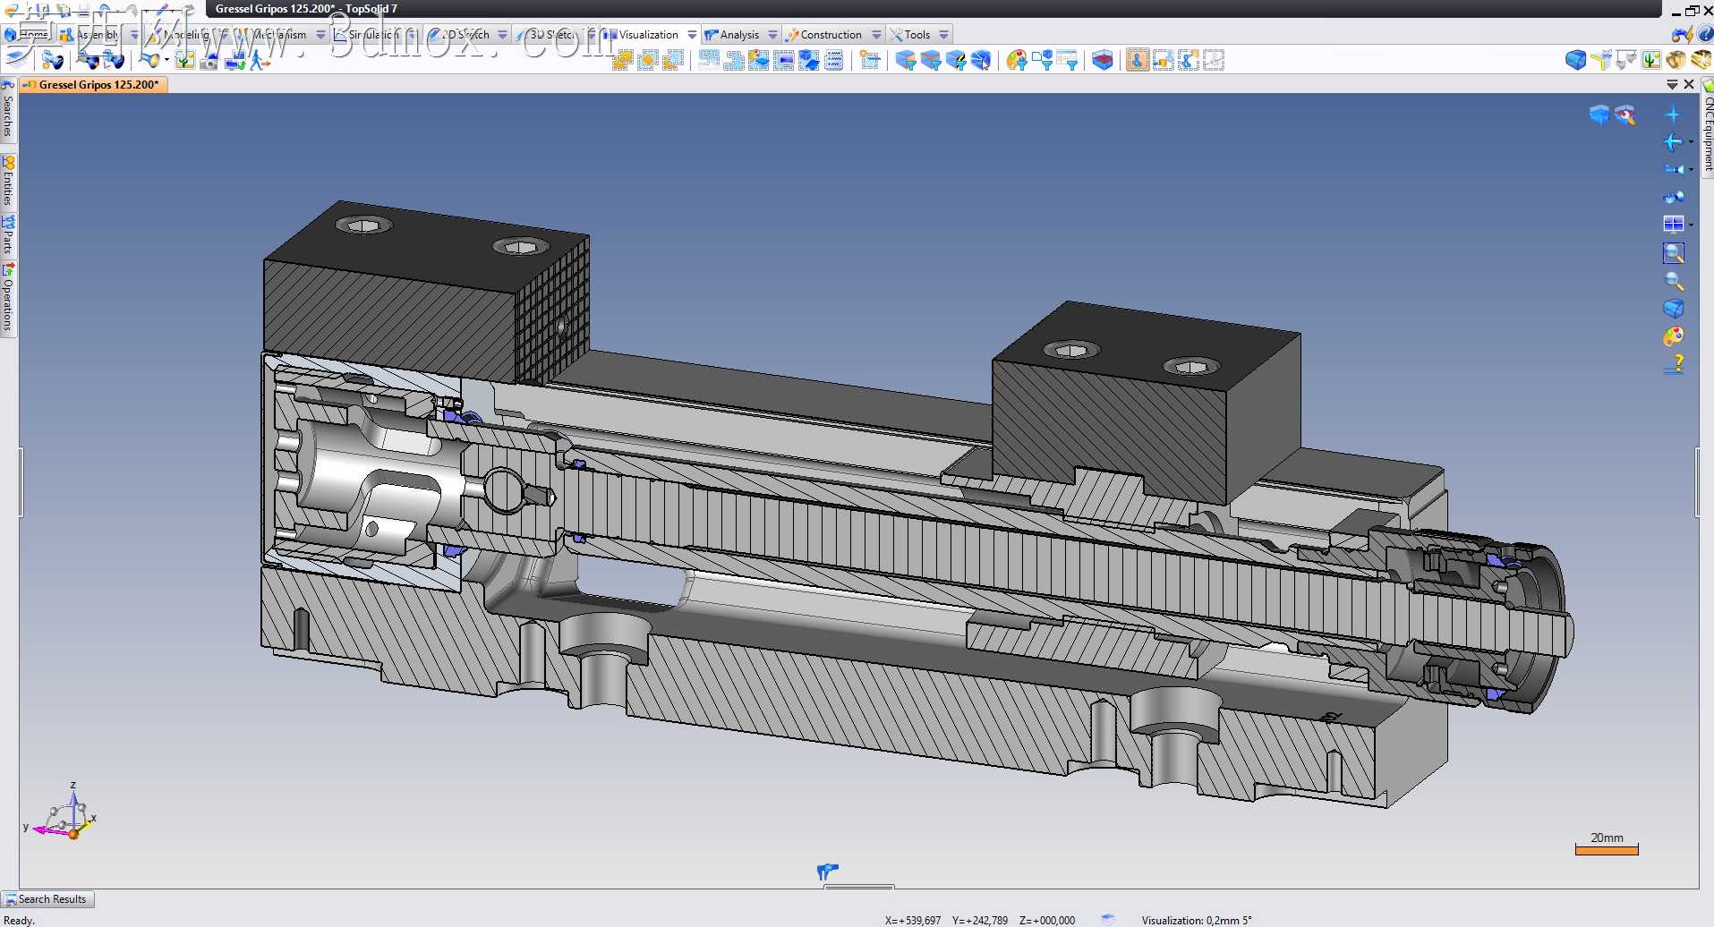Toggle the third figure selection mode icon
This screenshot has width=1714, height=927.
coord(1188,60)
